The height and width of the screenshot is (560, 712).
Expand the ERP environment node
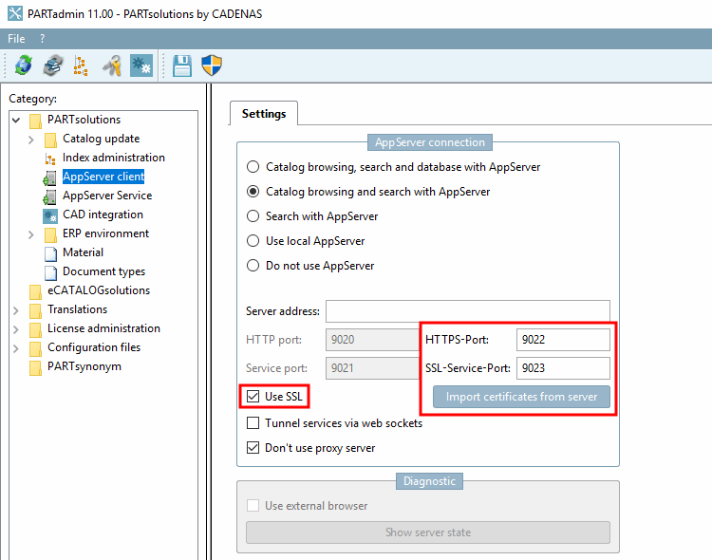(31, 234)
